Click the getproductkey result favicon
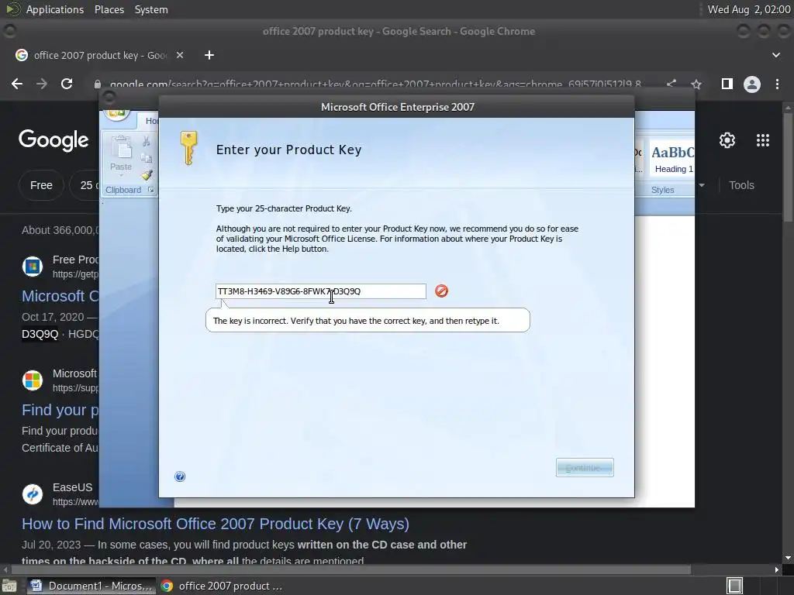The height and width of the screenshot is (595, 794). click(x=33, y=267)
